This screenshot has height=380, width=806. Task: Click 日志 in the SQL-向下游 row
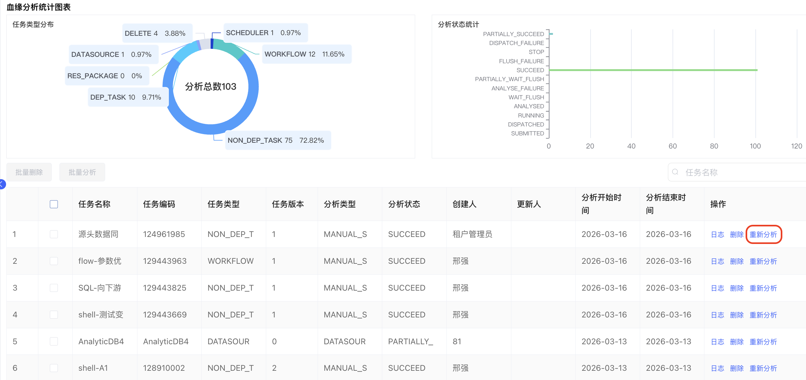coord(717,288)
